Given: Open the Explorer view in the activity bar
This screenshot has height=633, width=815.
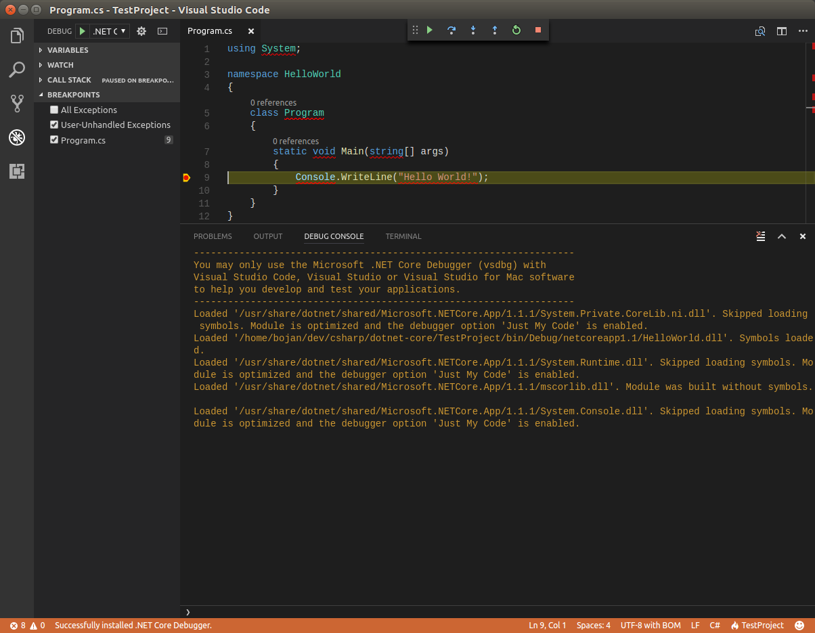Looking at the screenshot, I should click(x=17, y=36).
